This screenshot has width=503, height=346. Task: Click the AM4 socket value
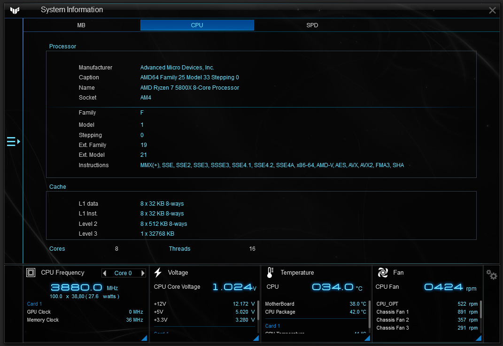(x=146, y=98)
